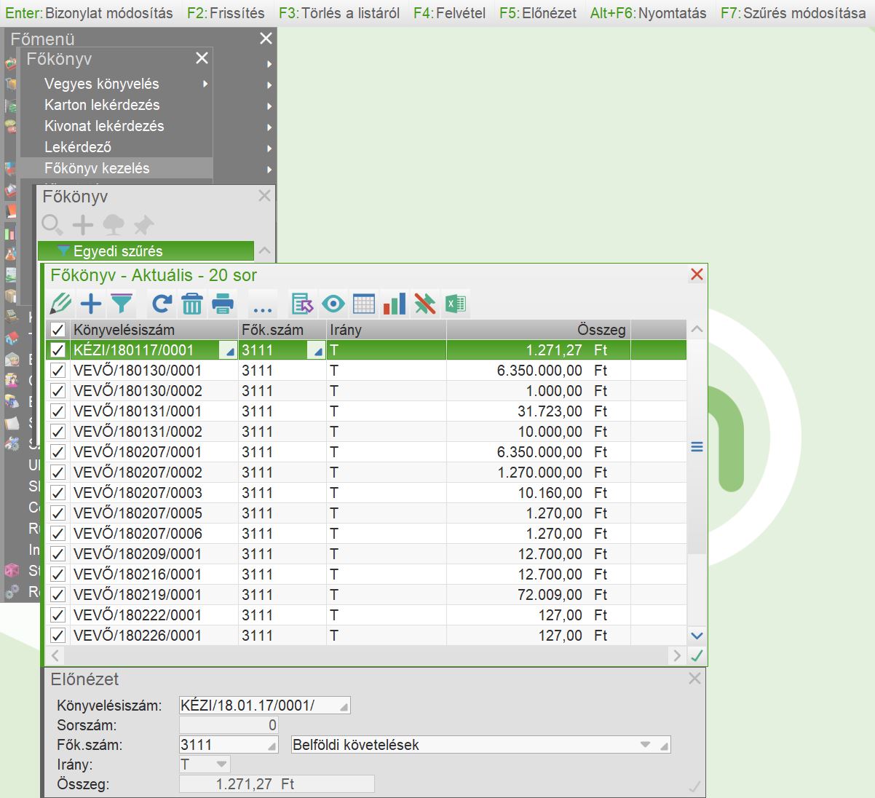Image resolution: width=875 pixels, height=798 pixels.
Task: Click the pencil edit icon in toolbar
Action: click(61, 303)
